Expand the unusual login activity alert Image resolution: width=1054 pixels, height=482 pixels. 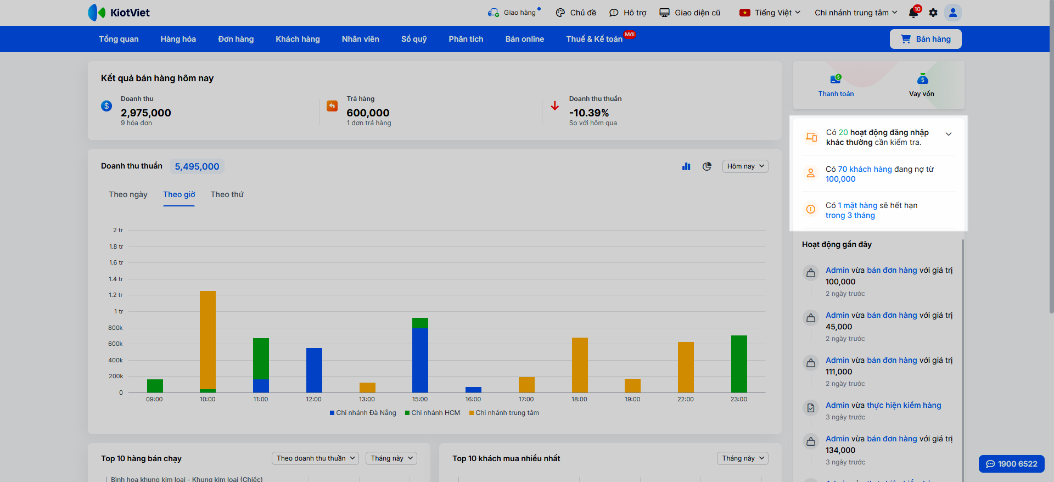[x=948, y=134]
